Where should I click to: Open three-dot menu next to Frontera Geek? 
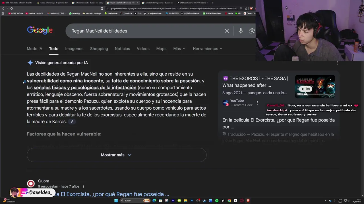click(257, 103)
